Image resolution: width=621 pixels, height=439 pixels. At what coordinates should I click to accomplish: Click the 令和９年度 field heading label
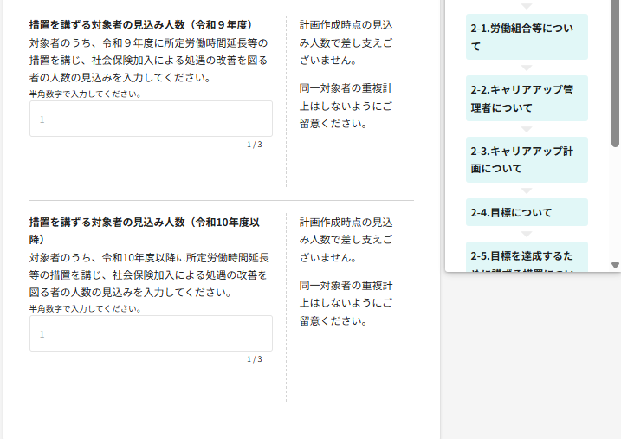point(141,25)
